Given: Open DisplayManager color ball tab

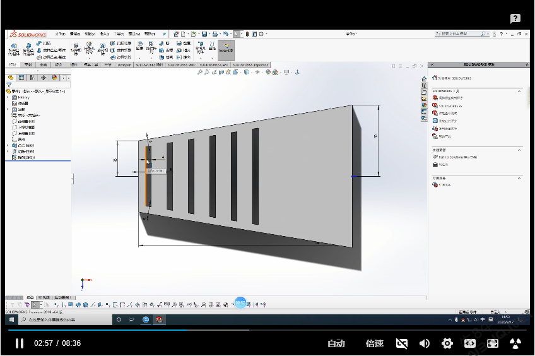Looking at the screenshot, I should pos(54,78).
